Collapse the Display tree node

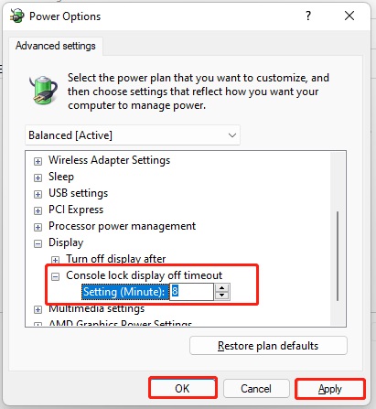pyautogui.click(x=38, y=243)
